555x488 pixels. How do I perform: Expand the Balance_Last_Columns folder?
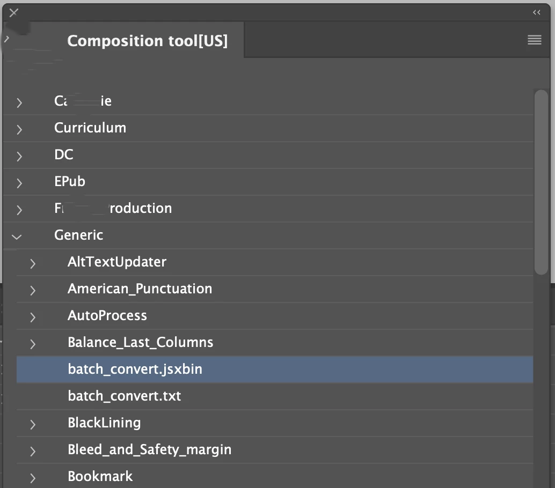[x=33, y=343]
